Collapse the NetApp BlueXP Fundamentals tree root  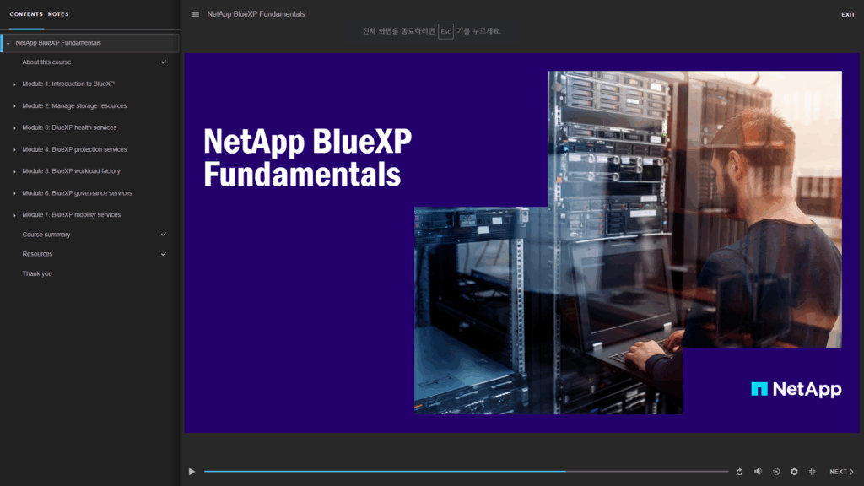coord(8,43)
